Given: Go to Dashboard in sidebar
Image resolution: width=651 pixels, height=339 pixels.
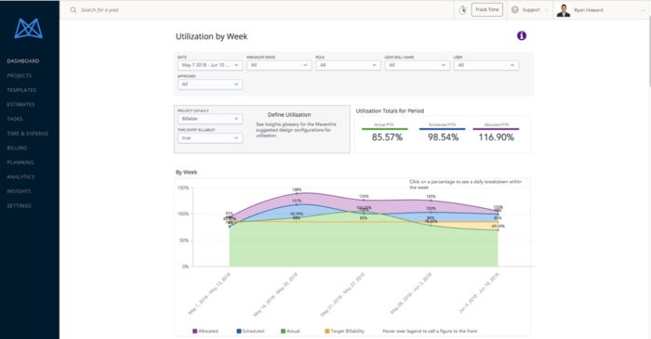Looking at the screenshot, I should click(23, 61).
